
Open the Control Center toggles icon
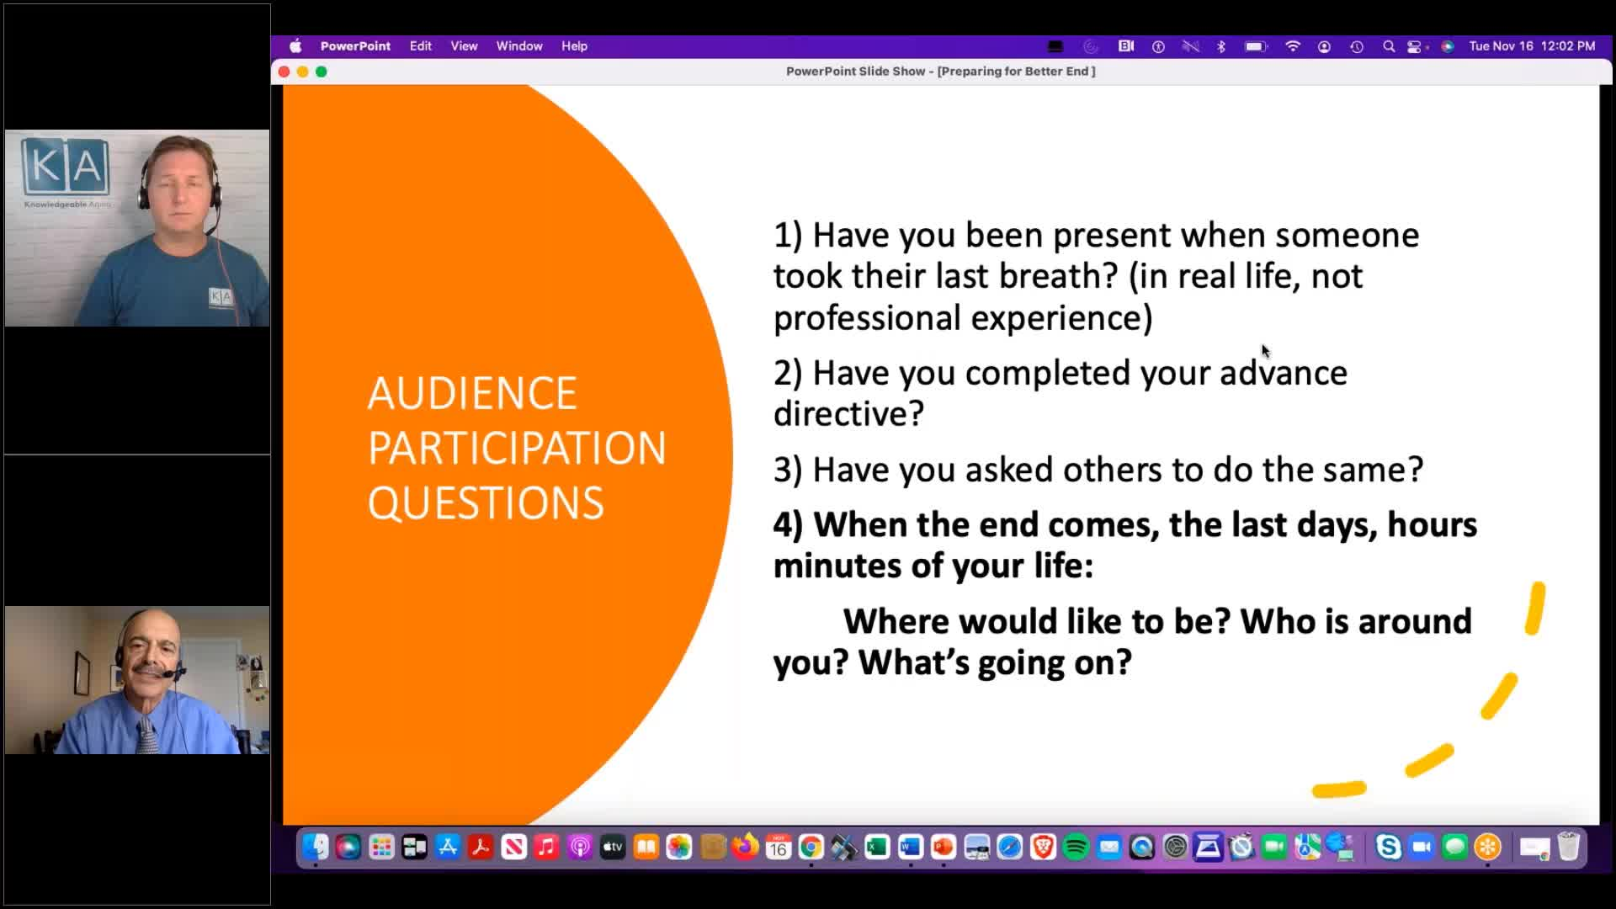1415,46
